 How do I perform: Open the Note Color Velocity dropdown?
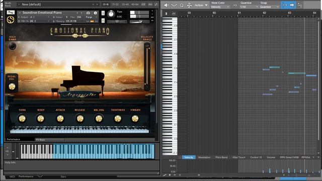220,7
